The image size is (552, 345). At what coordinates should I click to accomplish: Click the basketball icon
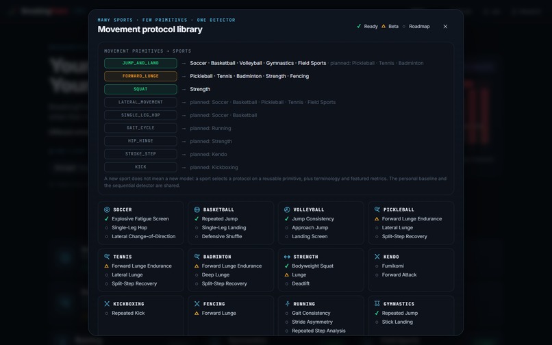click(x=197, y=209)
